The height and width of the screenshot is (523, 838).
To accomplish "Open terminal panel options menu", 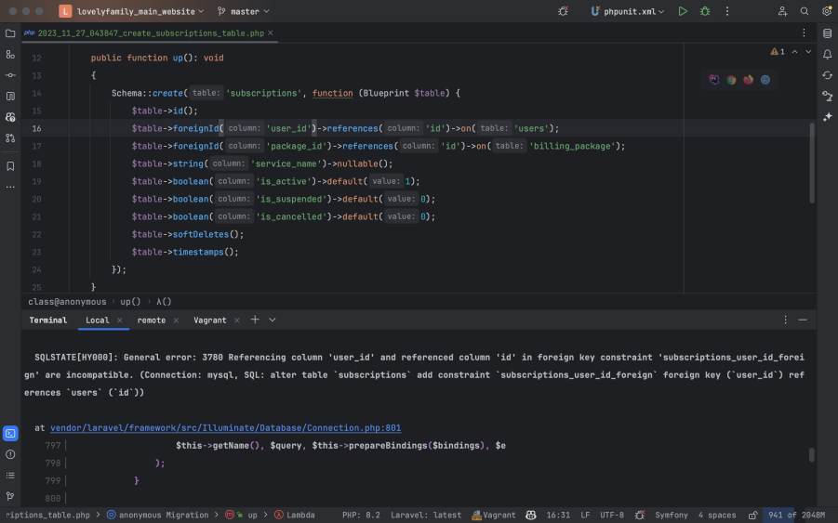I will pos(785,320).
